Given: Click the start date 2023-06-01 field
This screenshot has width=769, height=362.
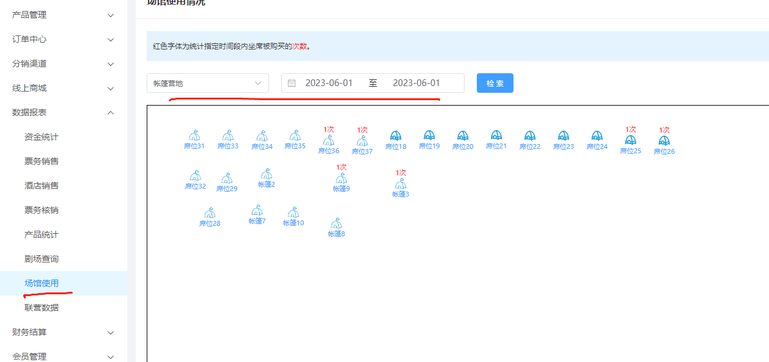Looking at the screenshot, I should [329, 83].
